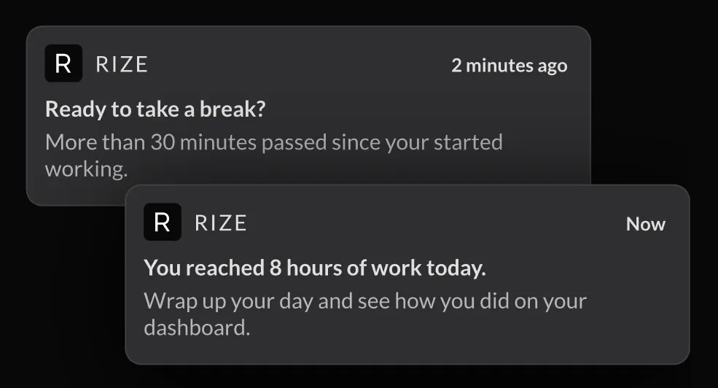The image size is (718, 388).
Task: Click the "Now" timestamp
Action: click(646, 224)
